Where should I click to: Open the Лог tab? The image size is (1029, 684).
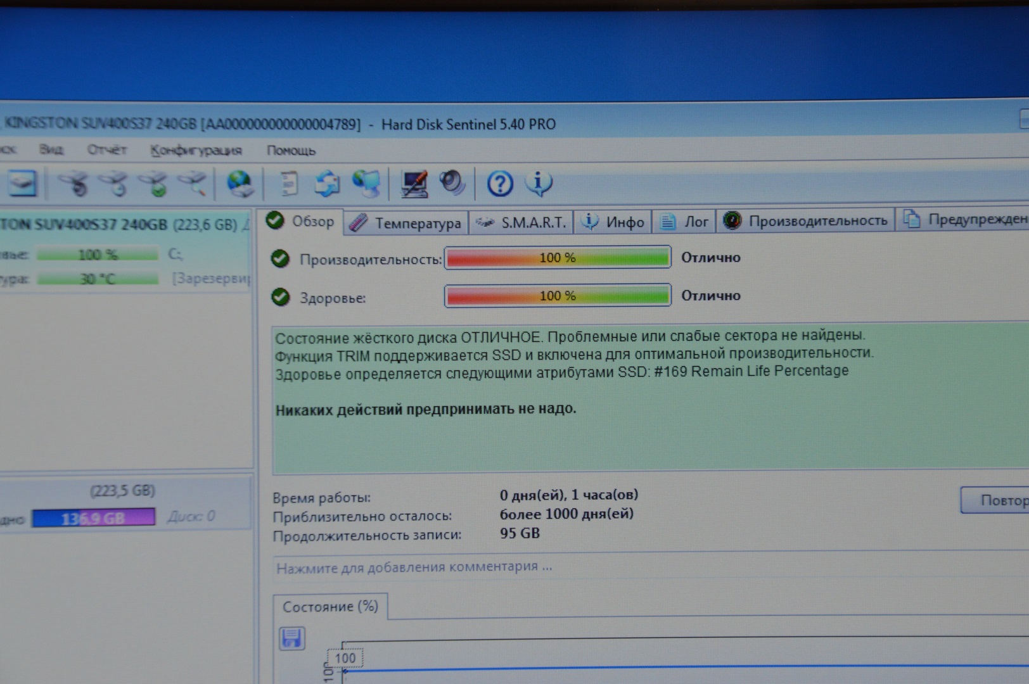click(x=684, y=222)
